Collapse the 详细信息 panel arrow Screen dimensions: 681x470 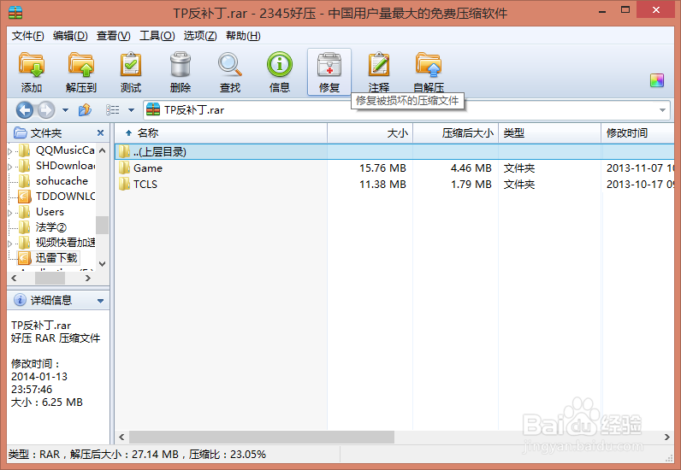(x=100, y=301)
